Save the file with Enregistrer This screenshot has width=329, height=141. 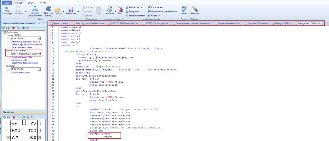(x=71, y=10)
